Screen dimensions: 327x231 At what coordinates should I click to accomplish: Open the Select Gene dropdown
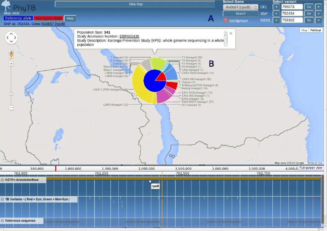point(240,7)
